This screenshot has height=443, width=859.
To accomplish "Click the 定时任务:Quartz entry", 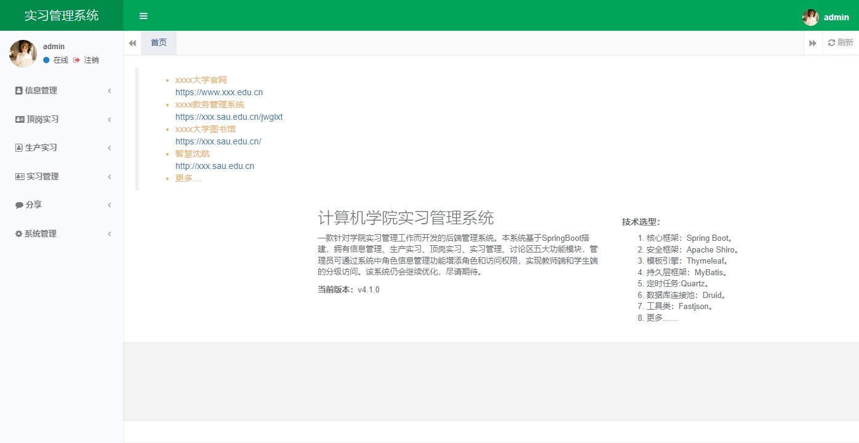I will (679, 284).
